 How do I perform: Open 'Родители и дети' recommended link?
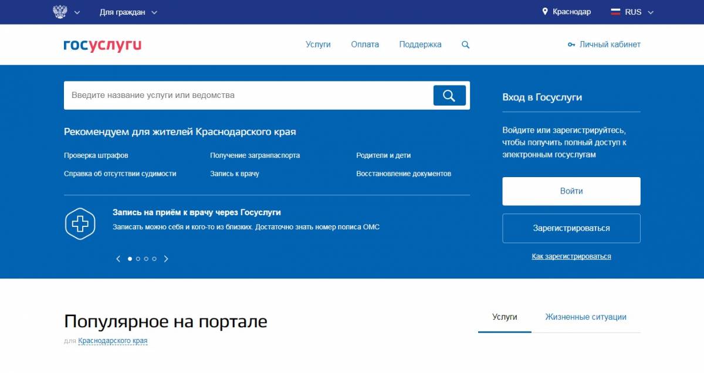(x=383, y=155)
